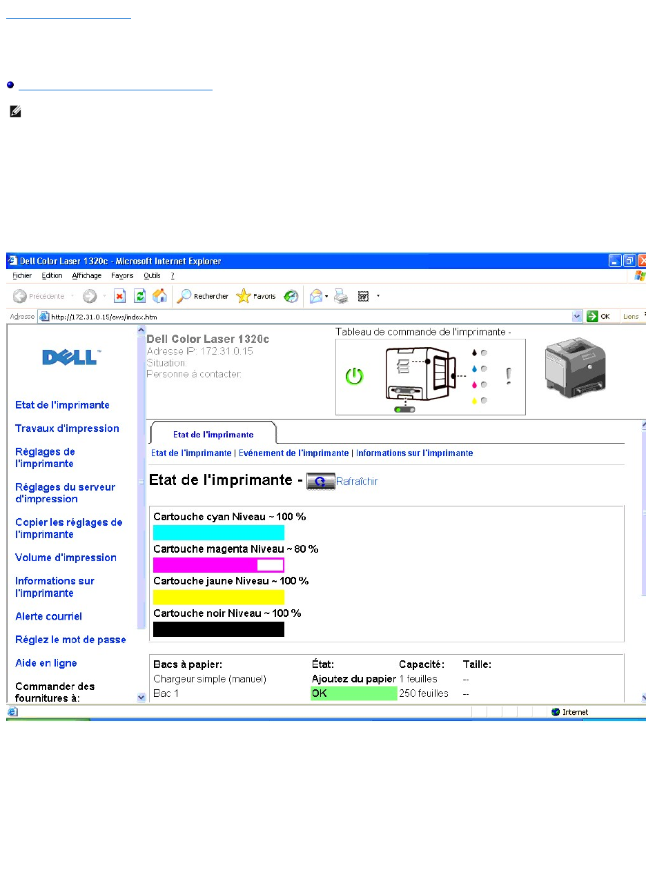Click the magenta cartridge level bar
The height and width of the screenshot is (888, 646).
click(218, 565)
